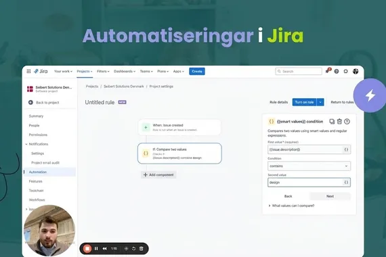Expand What values can I compare?
Viewport: 386px width, 257px height.
tap(291, 206)
